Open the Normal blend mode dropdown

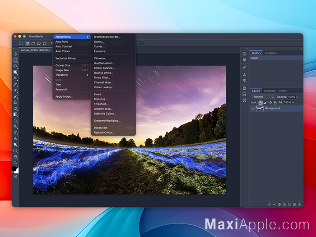(263, 97)
